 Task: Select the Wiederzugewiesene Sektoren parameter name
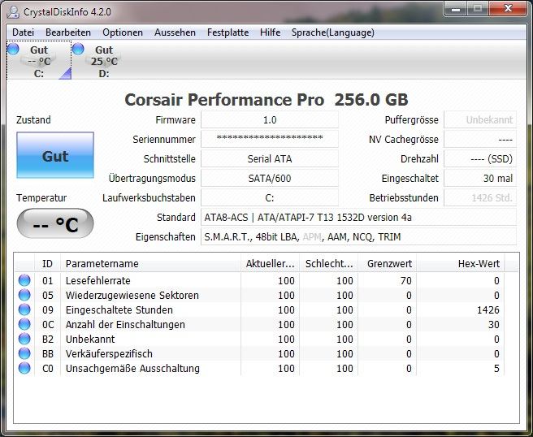[x=132, y=296]
